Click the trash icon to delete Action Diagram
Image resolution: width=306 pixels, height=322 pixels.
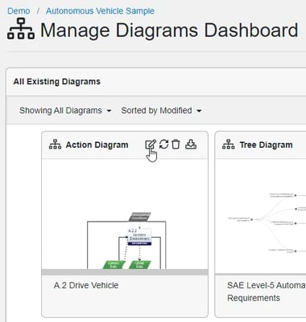point(176,145)
